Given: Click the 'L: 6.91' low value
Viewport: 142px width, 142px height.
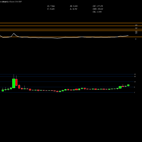Looking at the screenshot, I should [x=74, y=9].
